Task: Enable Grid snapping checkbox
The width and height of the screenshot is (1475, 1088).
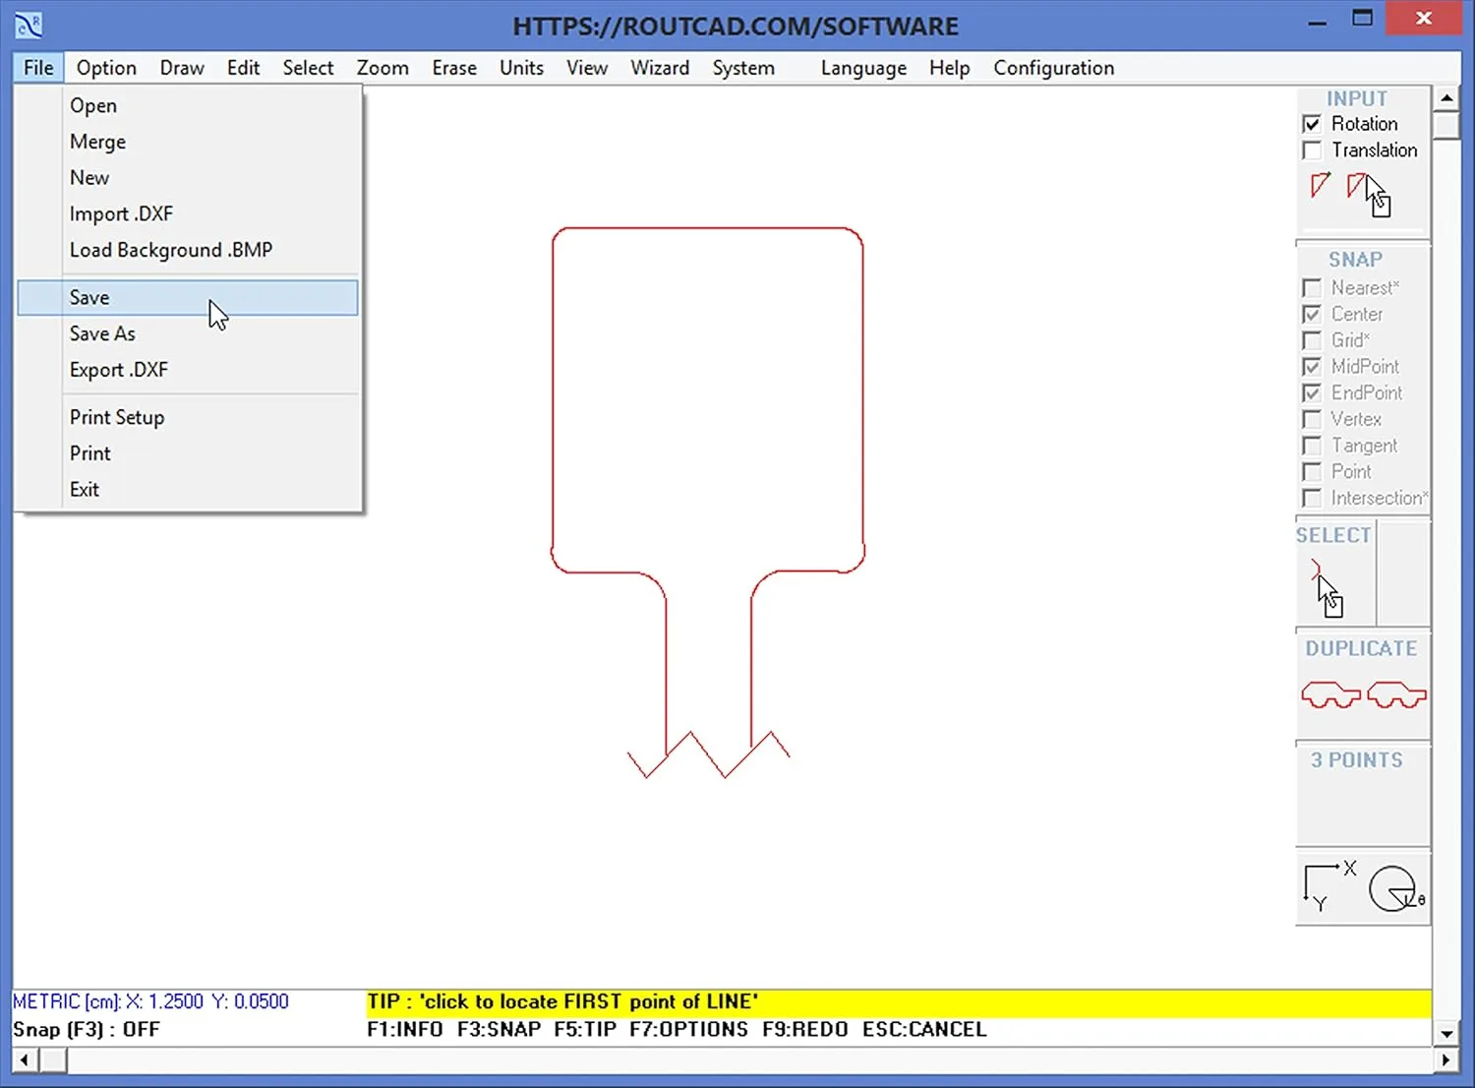Action: coord(1312,340)
